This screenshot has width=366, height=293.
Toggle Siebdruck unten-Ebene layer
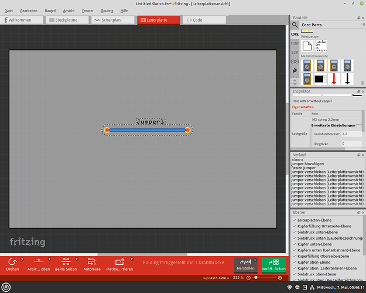295,232
